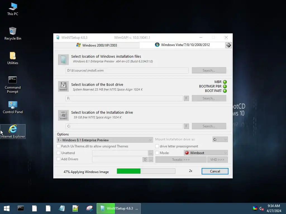Image resolution: width=286 pixels, height=214 pixels.
Task: Open the Utilities folder icon
Action: pos(13,58)
